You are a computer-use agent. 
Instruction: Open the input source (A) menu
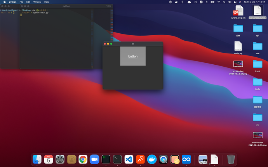[201, 2]
